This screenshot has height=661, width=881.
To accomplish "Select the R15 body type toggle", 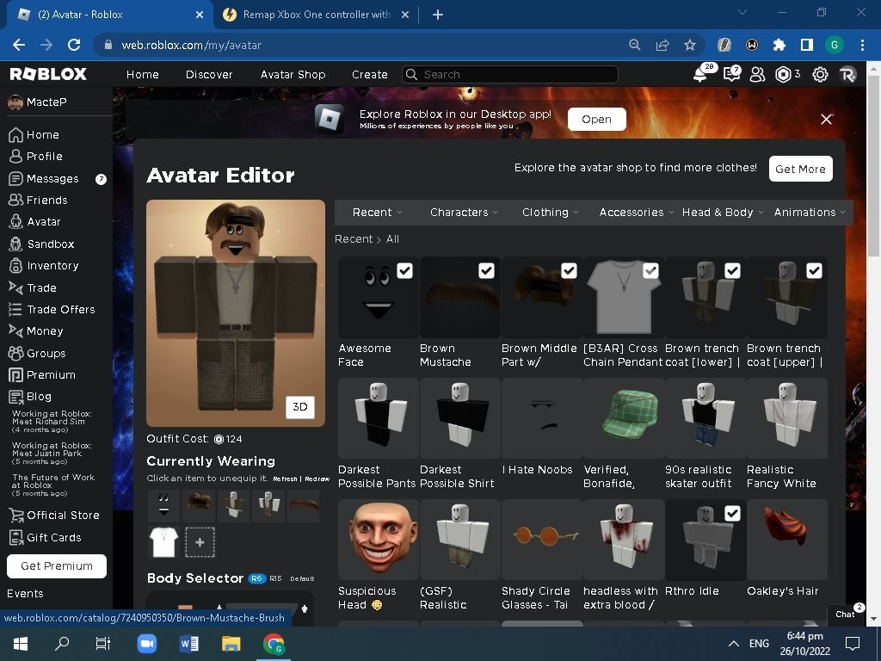I will 277,578.
